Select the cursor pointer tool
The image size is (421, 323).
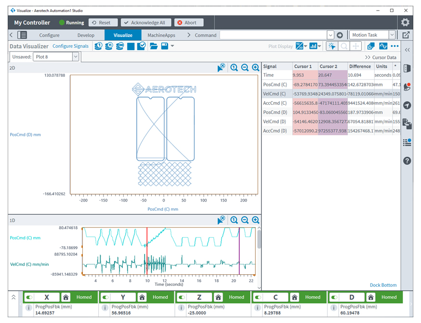332,46
